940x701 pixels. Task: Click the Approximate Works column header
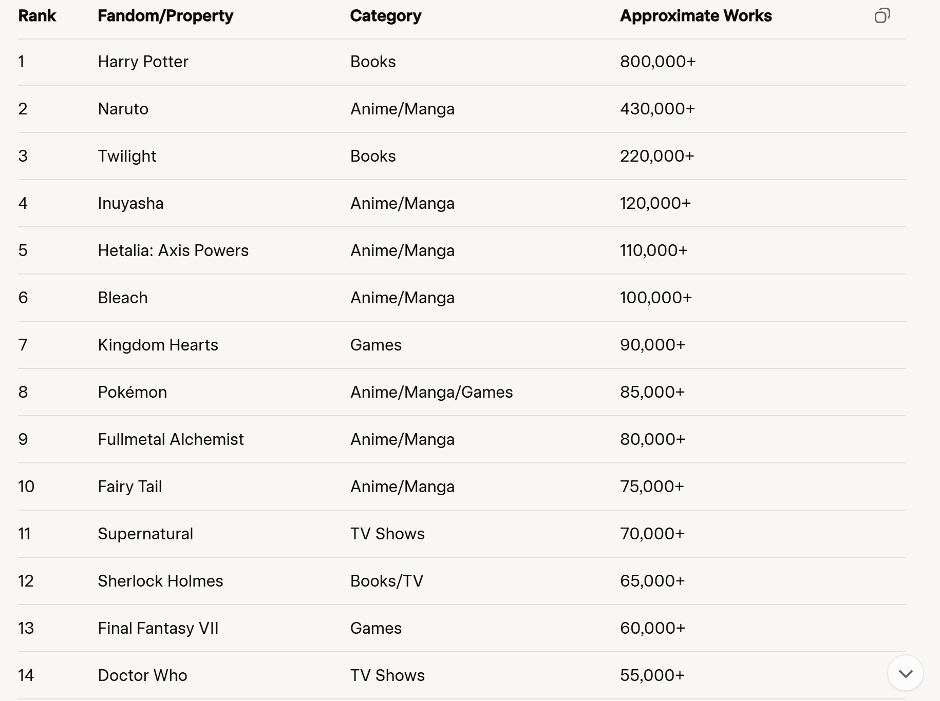(695, 16)
